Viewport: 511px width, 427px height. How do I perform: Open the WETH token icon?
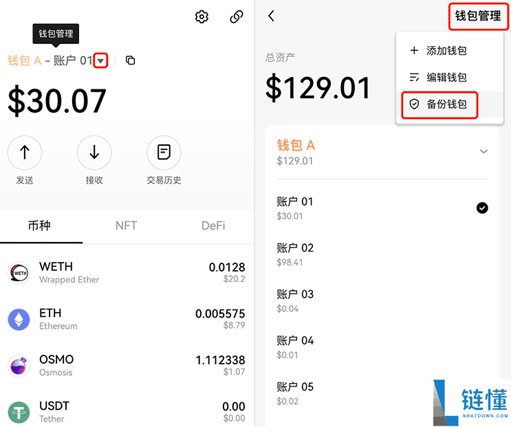[19, 273]
